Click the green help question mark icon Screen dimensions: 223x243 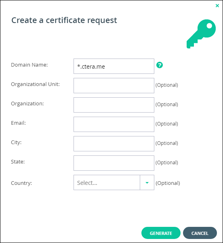pos(160,65)
